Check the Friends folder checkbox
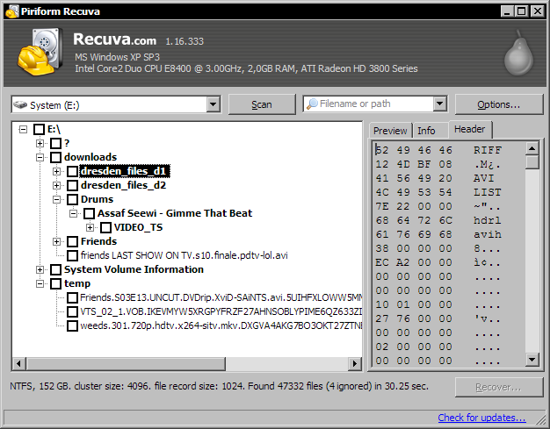Image resolution: width=550 pixels, height=429 pixels. [x=73, y=241]
